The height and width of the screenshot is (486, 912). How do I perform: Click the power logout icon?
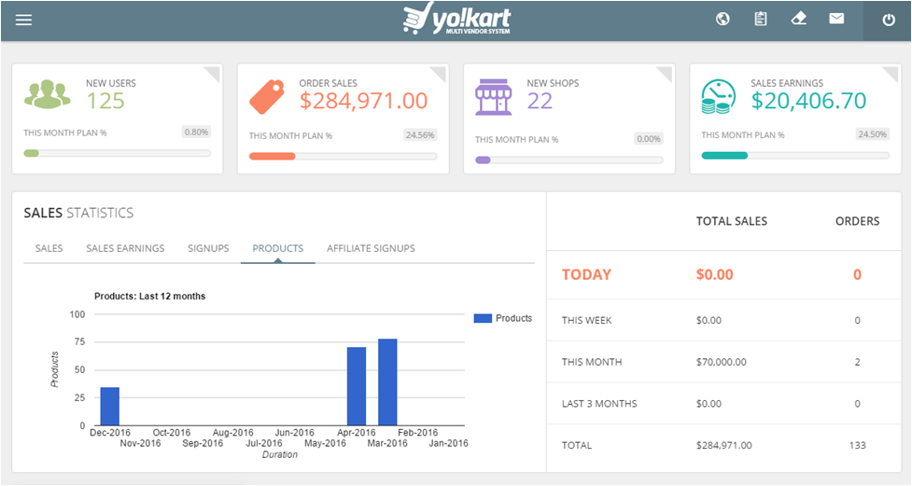point(888,21)
